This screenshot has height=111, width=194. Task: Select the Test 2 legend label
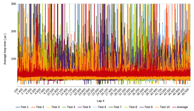coord(40,107)
